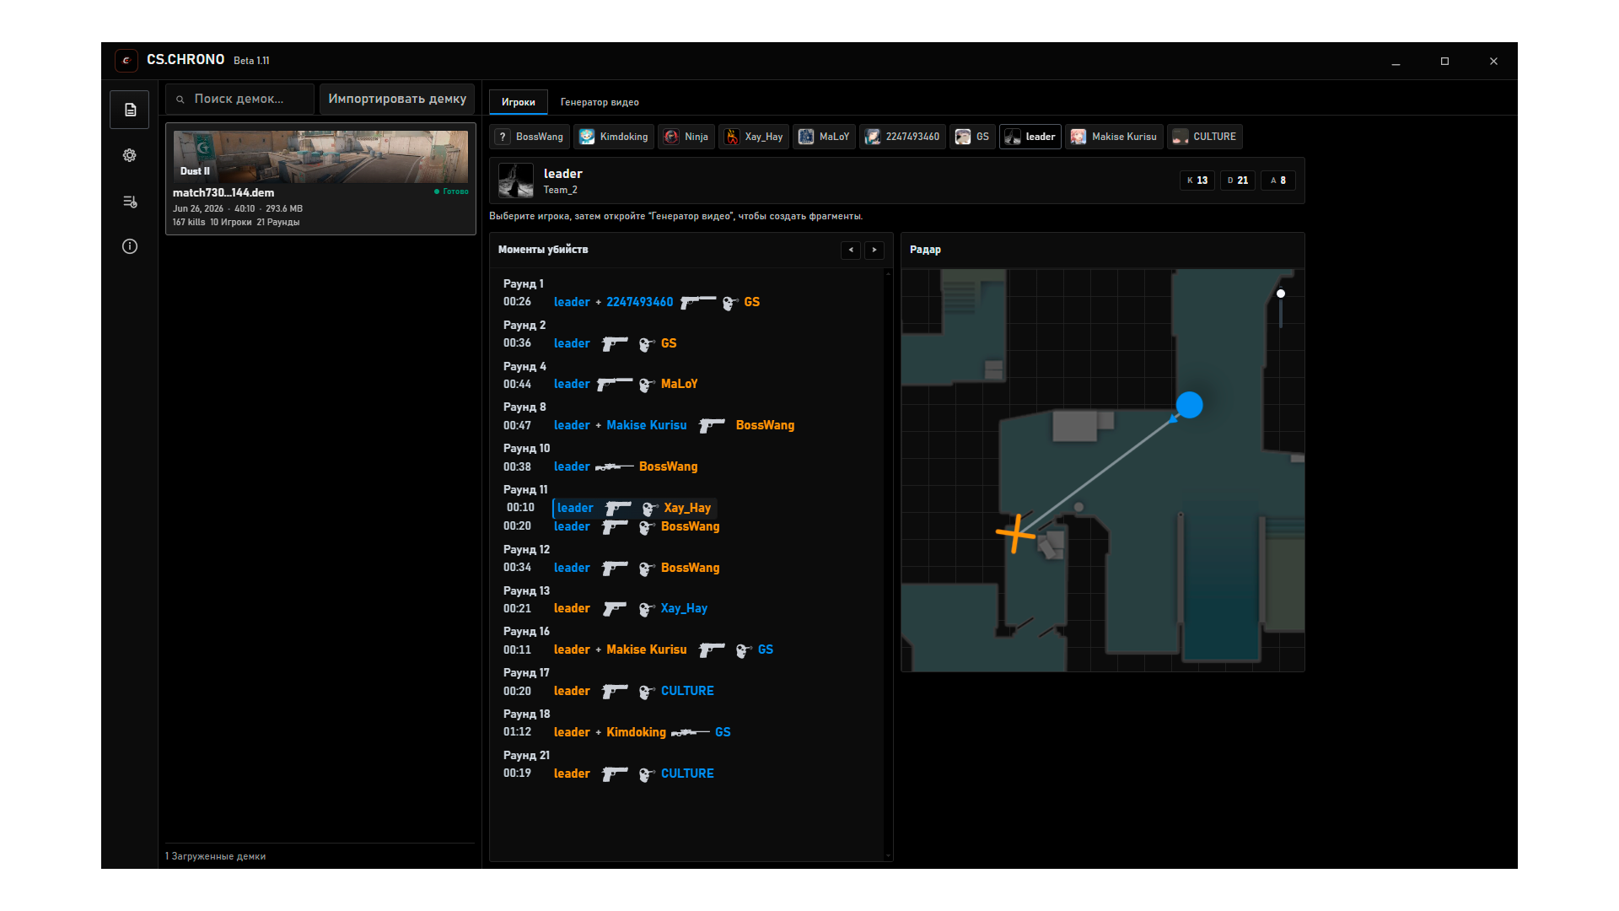The width and height of the screenshot is (1619, 911).
Task: Select the Xay_Hay player chip
Action: pyautogui.click(x=754, y=137)
